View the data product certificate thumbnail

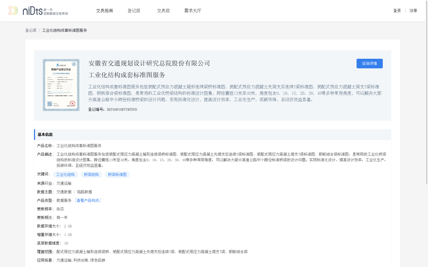[x=61, y=85]
